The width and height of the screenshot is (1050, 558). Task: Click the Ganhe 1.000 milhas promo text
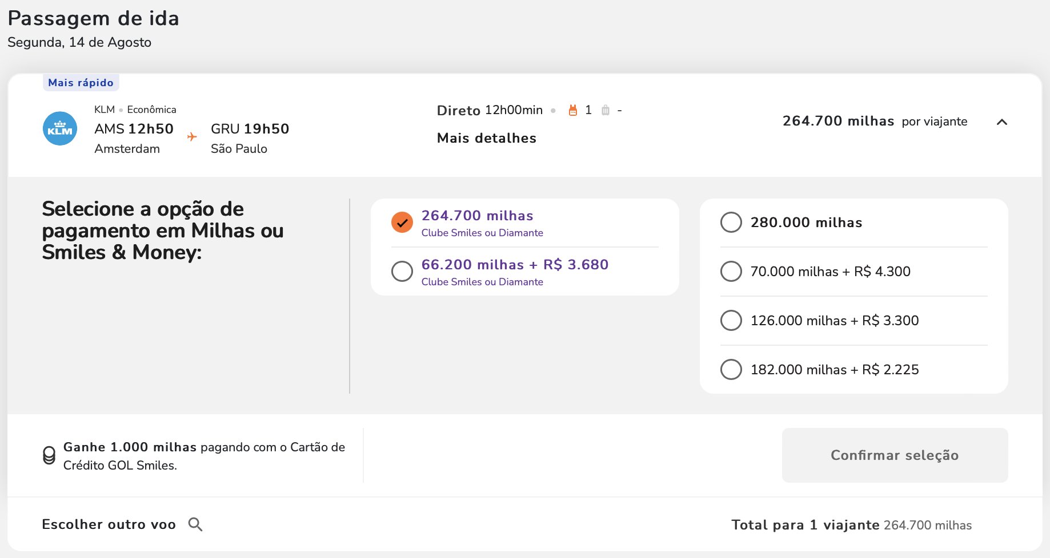point(204,456)
